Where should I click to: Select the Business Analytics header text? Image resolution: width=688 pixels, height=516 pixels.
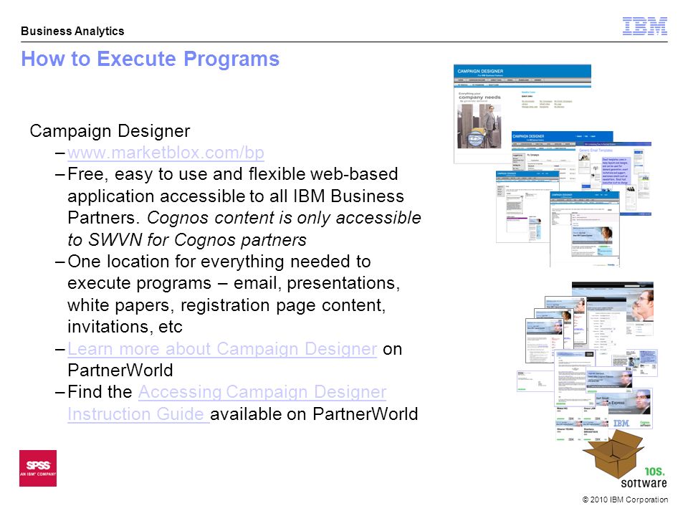tap(72, 31)
